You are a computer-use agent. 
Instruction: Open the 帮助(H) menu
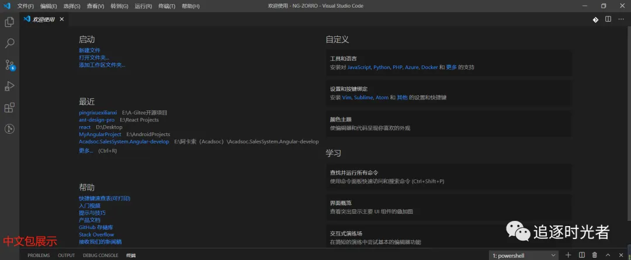tap(190, 6)
